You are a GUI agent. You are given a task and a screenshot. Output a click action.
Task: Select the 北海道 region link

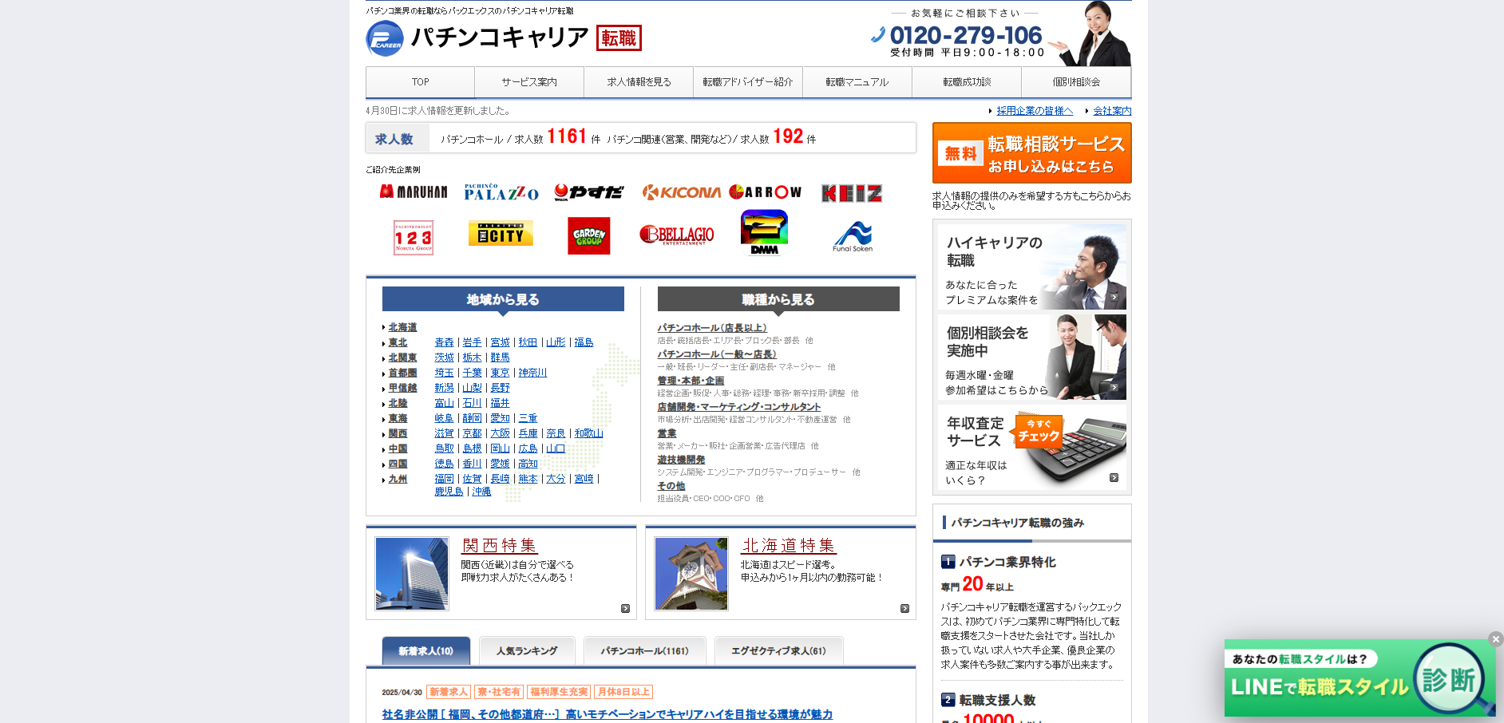[x=402, y=327]
